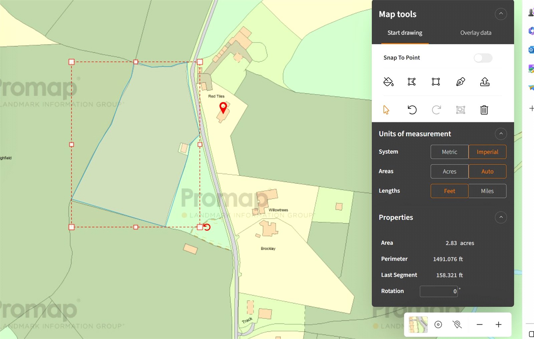Click the red rotate handle on selection

207,227
